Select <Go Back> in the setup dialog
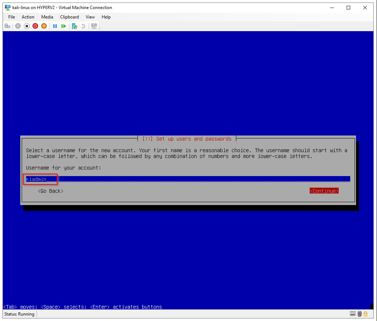Screen dimensions: 377x321 pos(51,191)
